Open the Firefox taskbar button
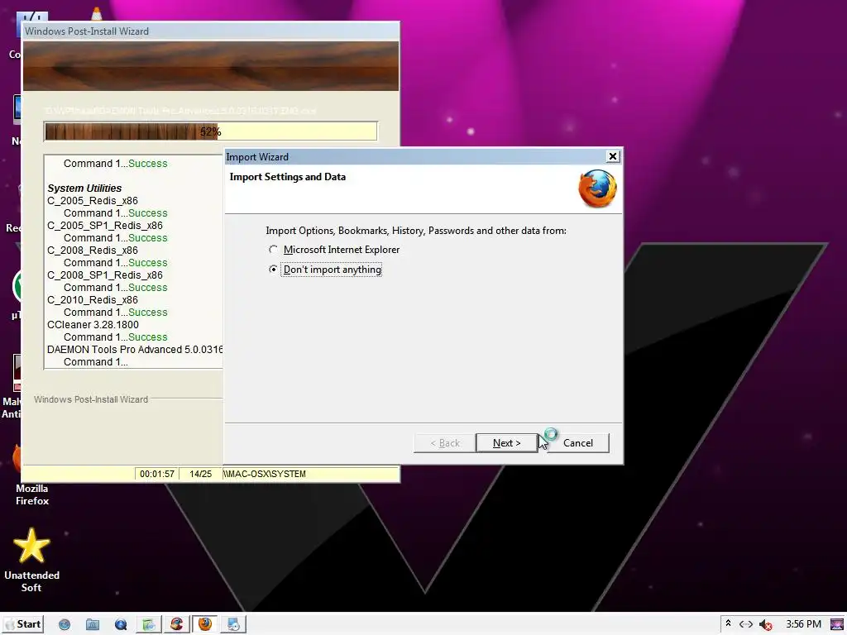 click(x=205, y=624)
